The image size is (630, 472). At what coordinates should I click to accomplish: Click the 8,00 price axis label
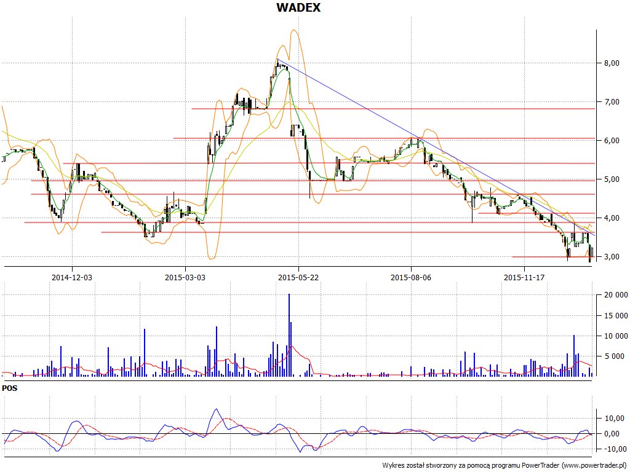click(x=611, y=63)
